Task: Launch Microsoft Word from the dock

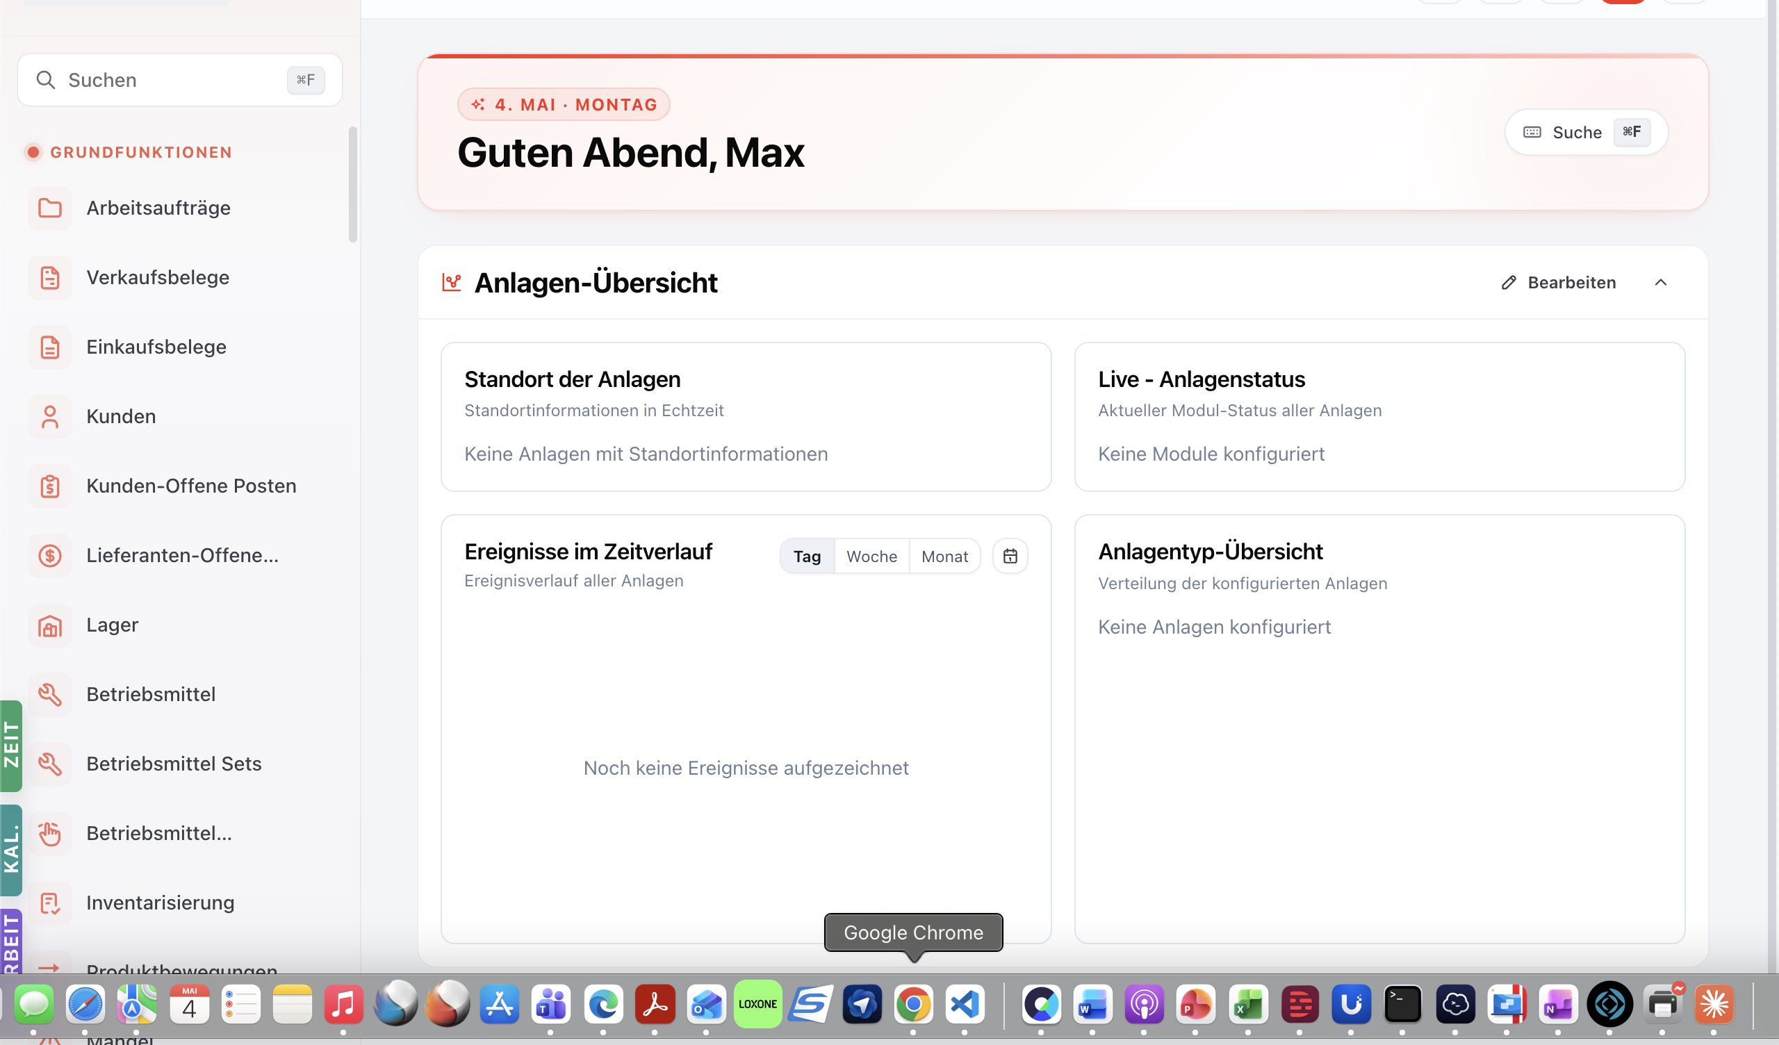Action: pos(1093,1004)
